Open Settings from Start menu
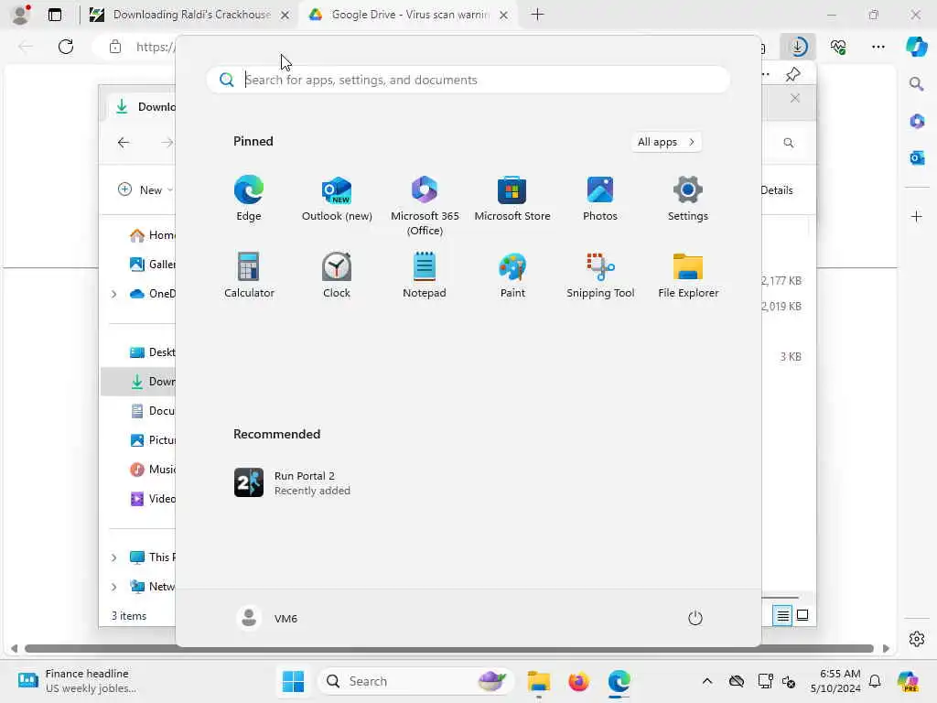This screenshot has width=937, height=703. [x=688, y=199]
